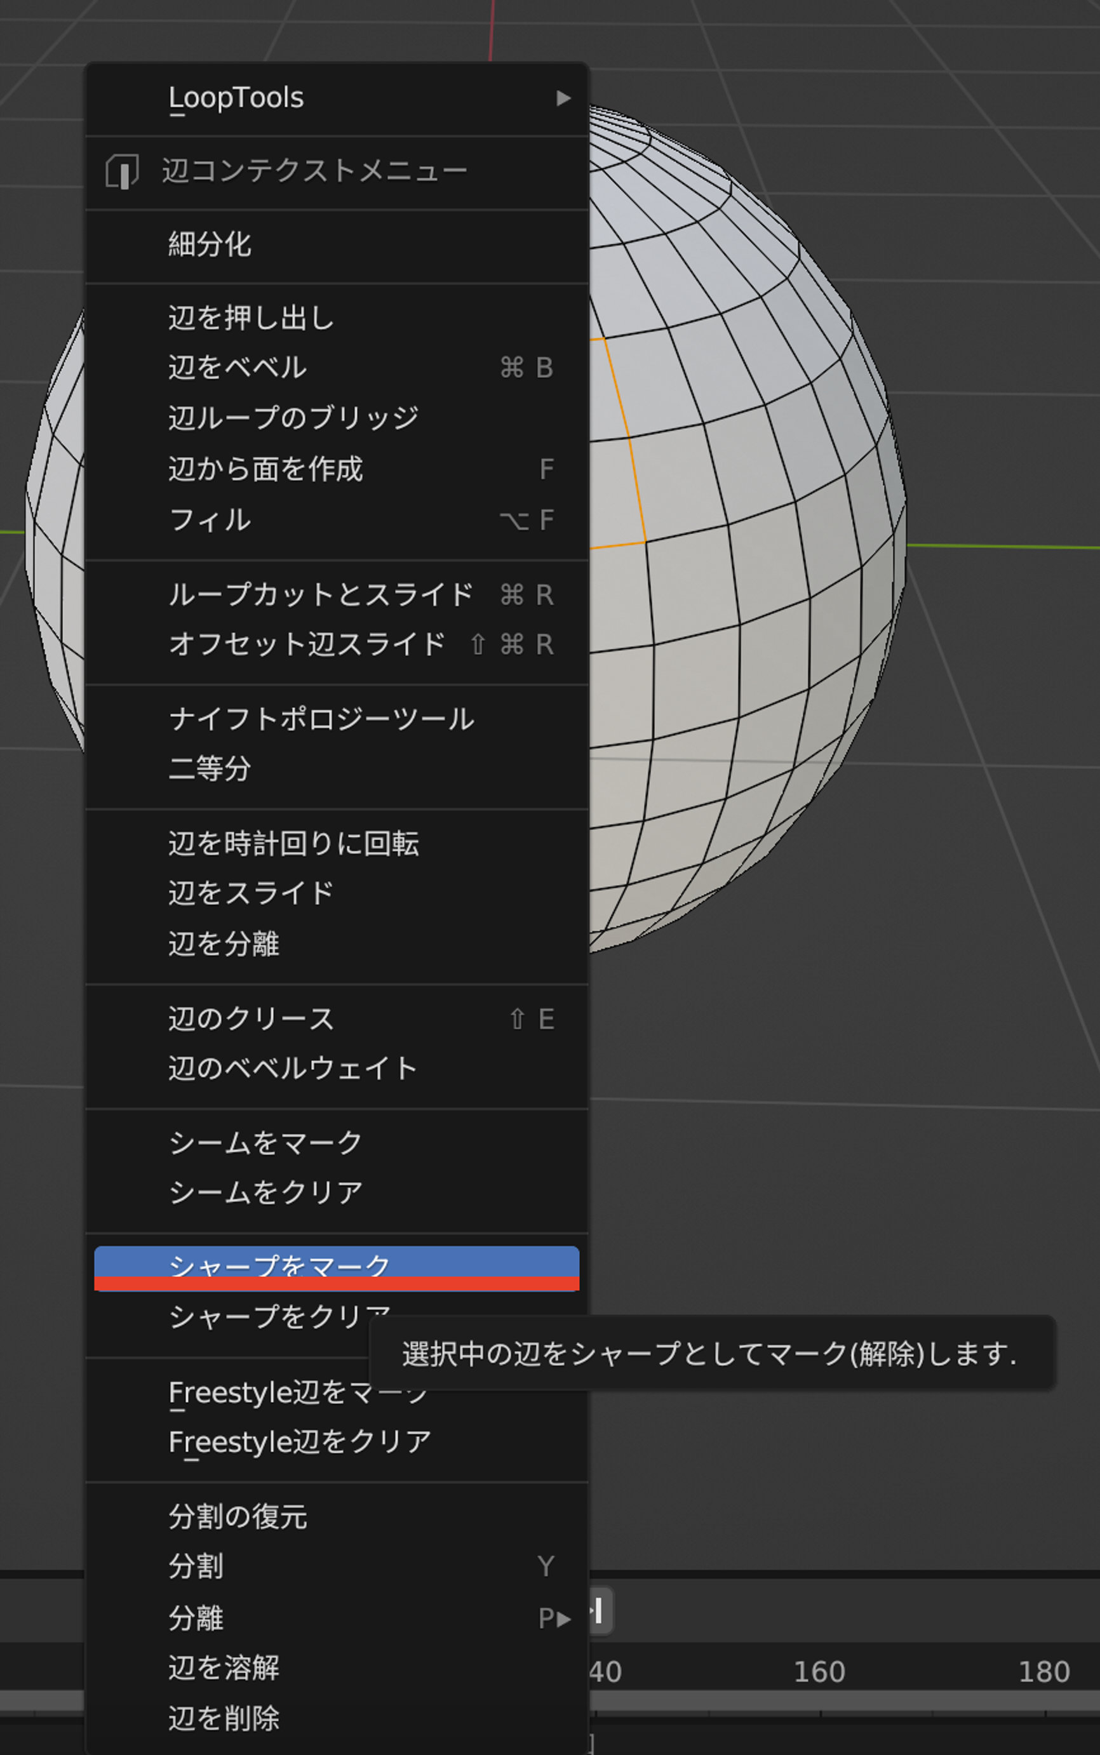Choose 辺を押し出し from the menu
This screenshot has width=1100, height=1755.
(336, 318)
